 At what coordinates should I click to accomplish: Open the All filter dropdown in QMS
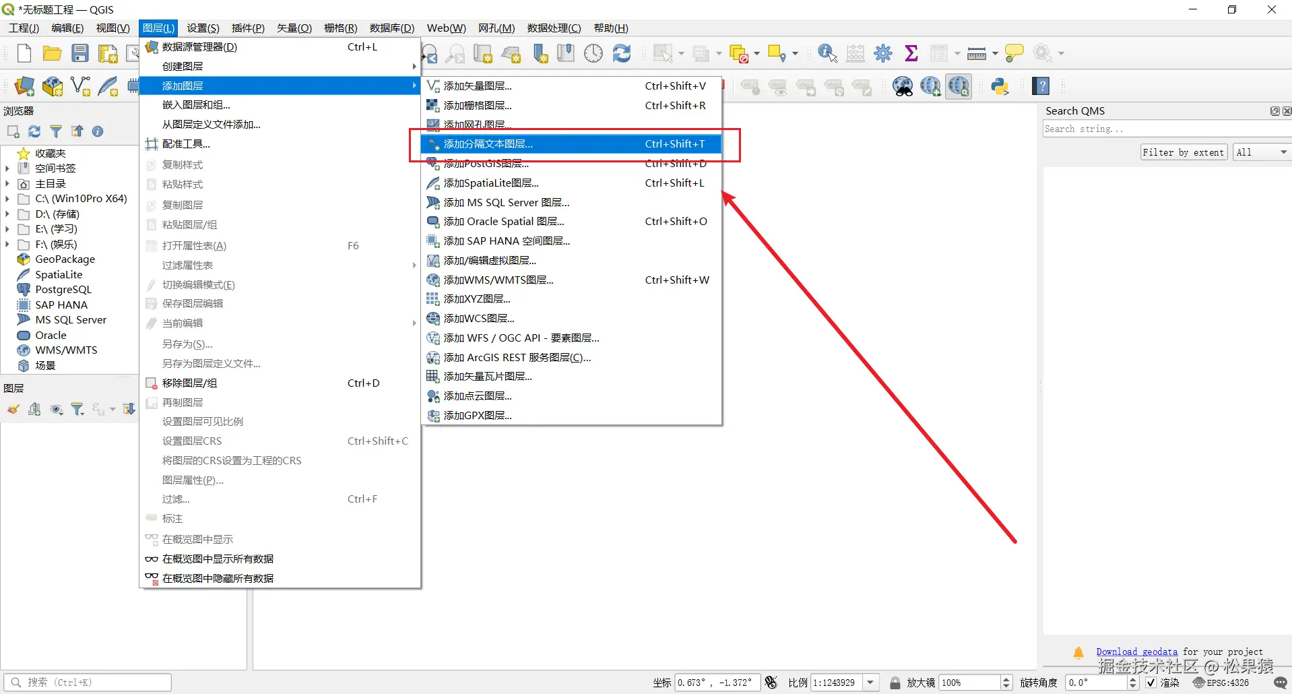[1262, 152]
